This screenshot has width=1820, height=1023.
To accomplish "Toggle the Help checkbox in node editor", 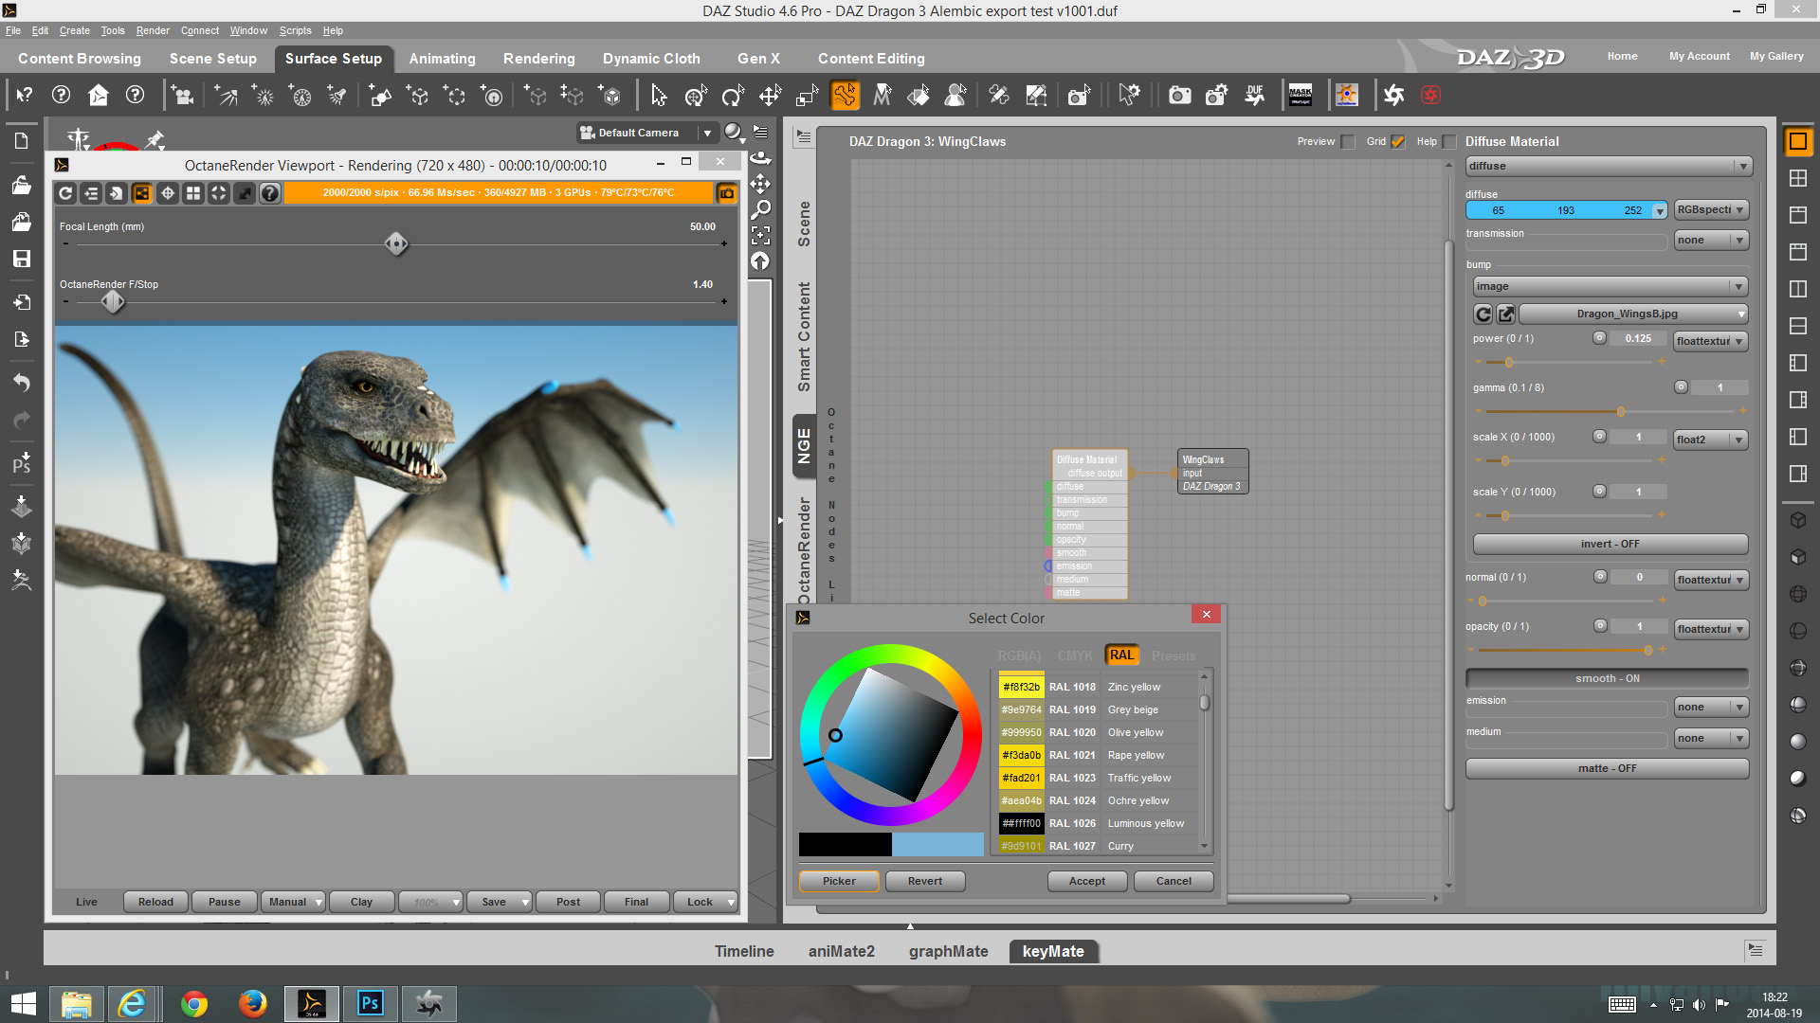I will pos(1449,142).
